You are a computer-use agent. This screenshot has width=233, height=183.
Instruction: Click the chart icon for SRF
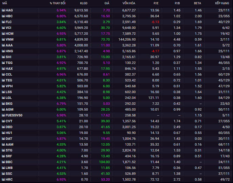[3, 156]
